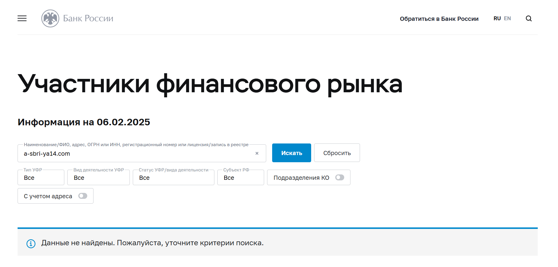Select the RU language option
The height and width of the screenshot is (267, 558).
coord(497,18)
